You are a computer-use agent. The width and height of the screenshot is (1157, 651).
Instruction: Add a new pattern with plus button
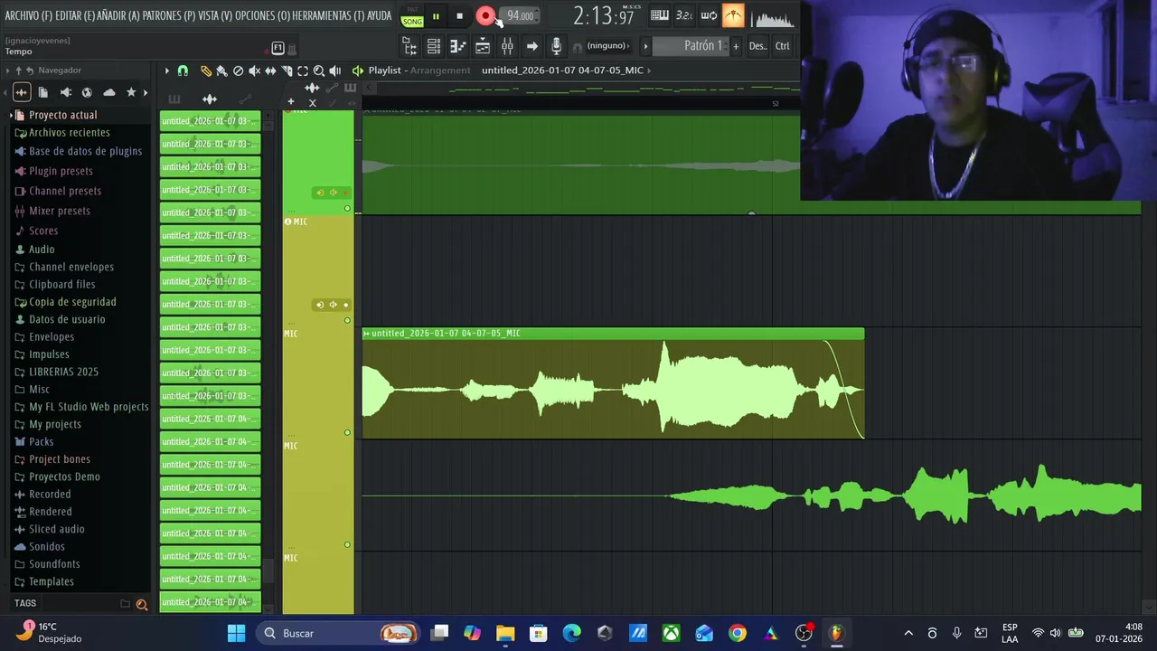(x=736, y=46)
